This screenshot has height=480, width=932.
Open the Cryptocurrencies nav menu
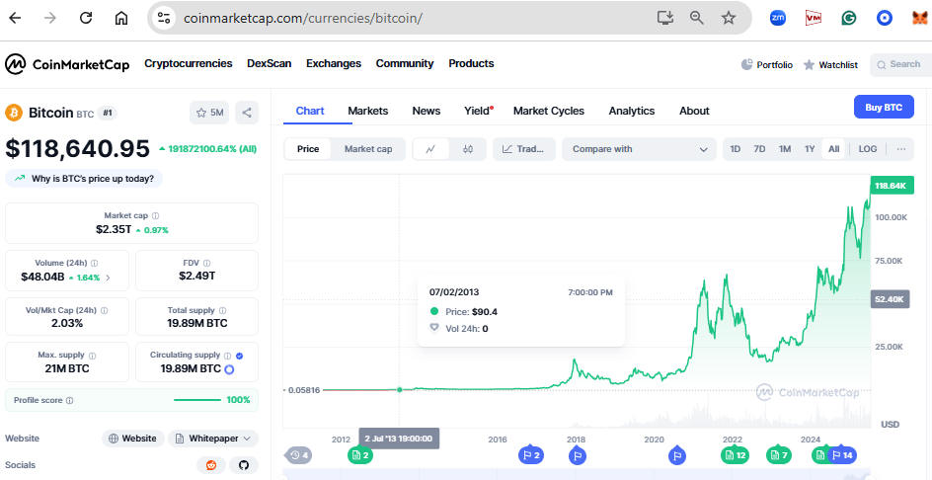(189, 63)
